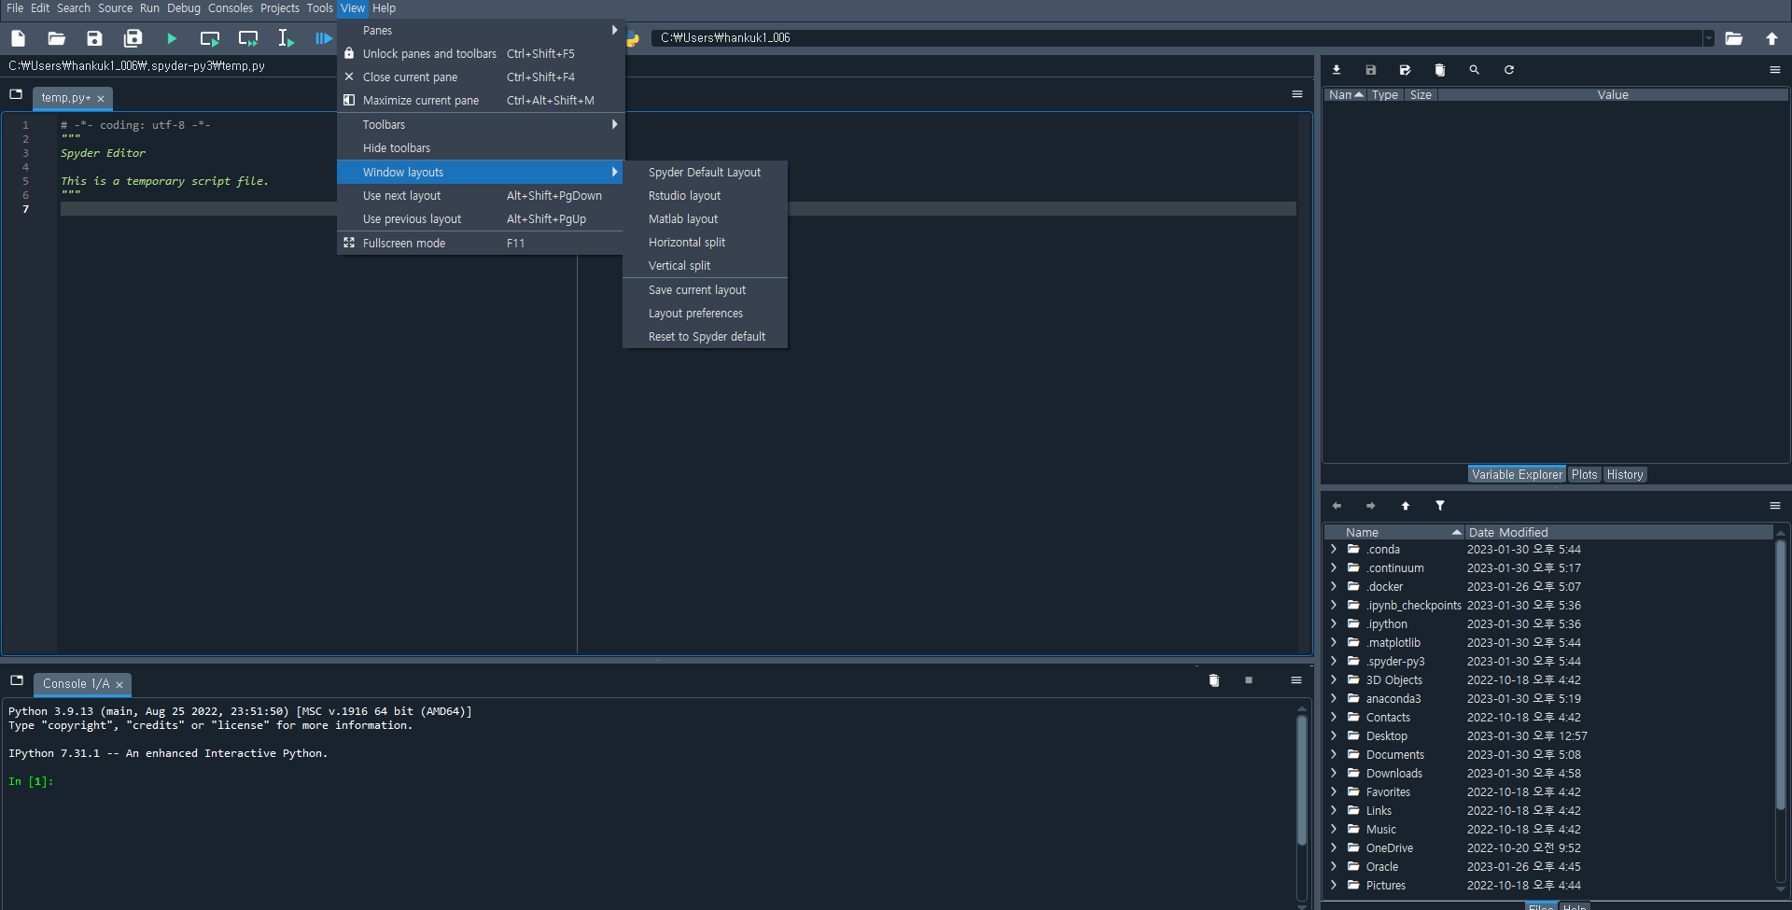Expand the Panes submenu
The height and width of the screenshot is (910, 1792).
point(481,31)
